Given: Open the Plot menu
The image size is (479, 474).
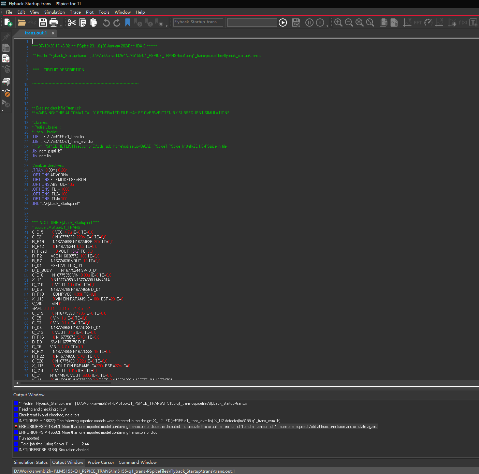Looking at the screenshot, I should [90, 12].
